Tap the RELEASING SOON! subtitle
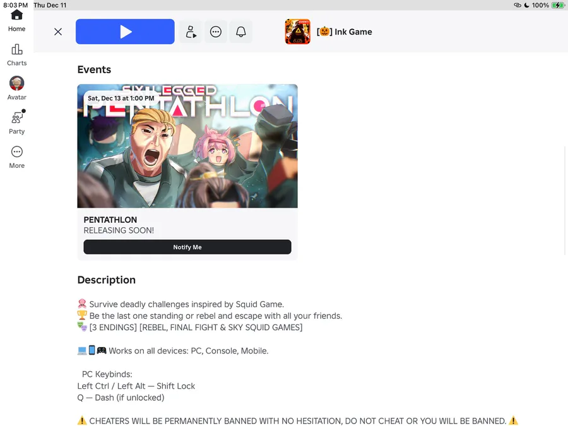 coord(119,230)
